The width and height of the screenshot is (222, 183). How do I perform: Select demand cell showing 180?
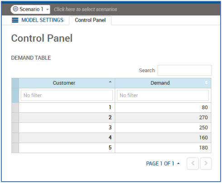coord(163,148)
